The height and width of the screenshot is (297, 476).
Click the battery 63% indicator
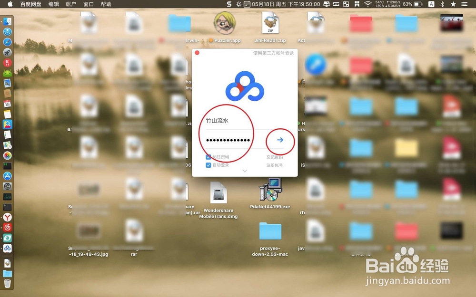412,4
